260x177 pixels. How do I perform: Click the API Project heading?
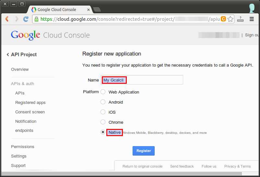coord(24,55)
